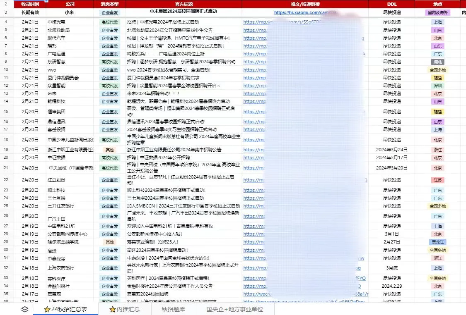Click the 深圳 location tag
This screenshot has height=315, width=466.
[x=437, y=86]
